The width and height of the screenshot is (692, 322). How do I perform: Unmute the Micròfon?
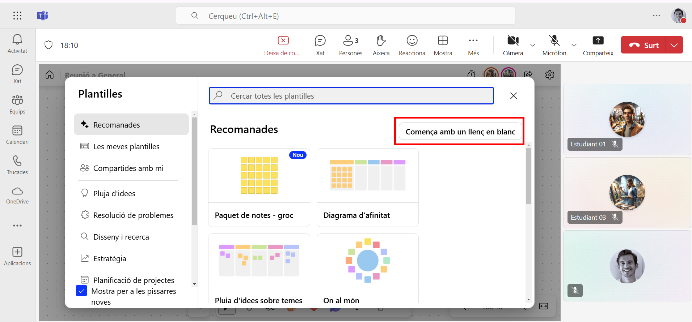(554, 45)
